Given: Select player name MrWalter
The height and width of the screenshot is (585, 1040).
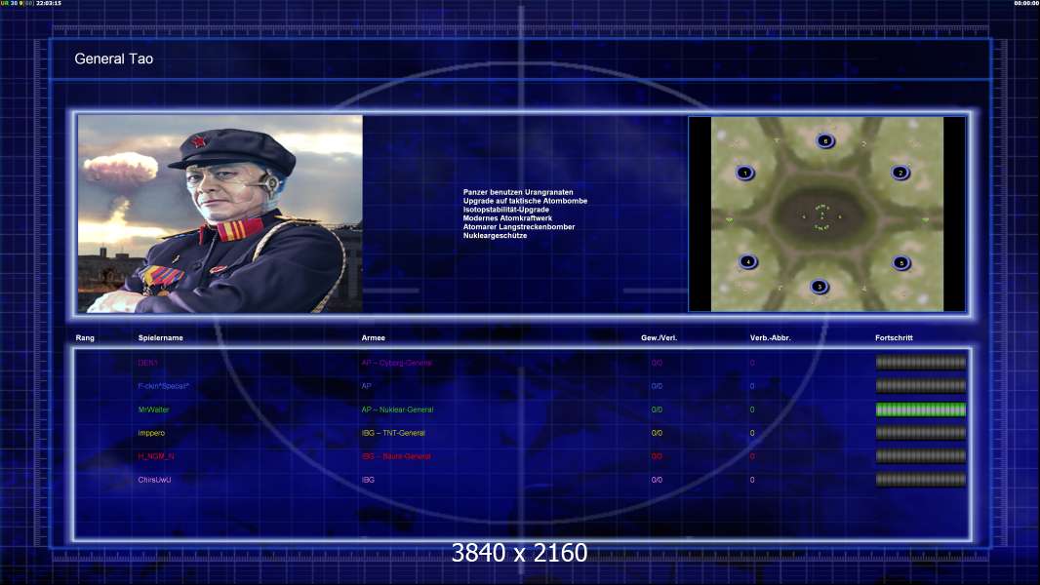Looking at the screenshot, I should coord(153,409).
